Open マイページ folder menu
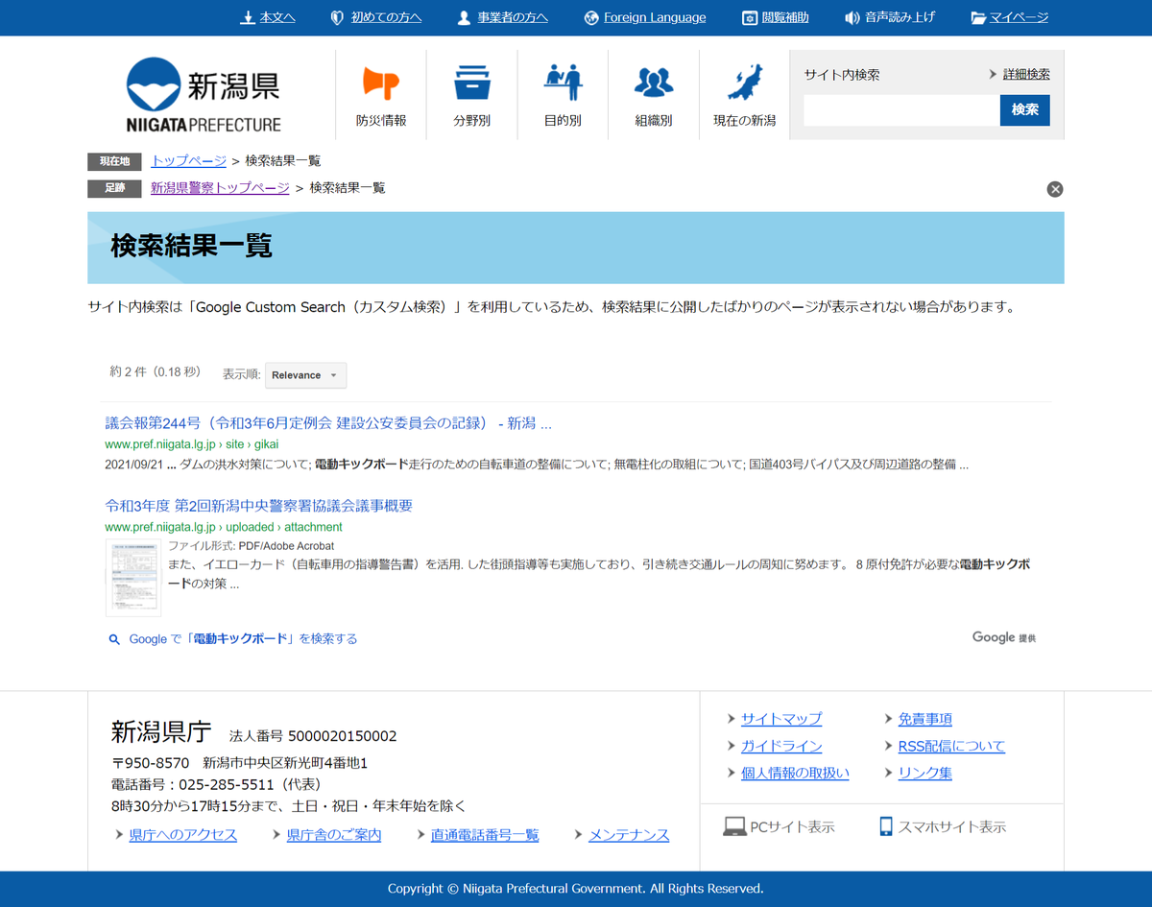This screenshot has height=907, width=1152. click(1020, 17)
